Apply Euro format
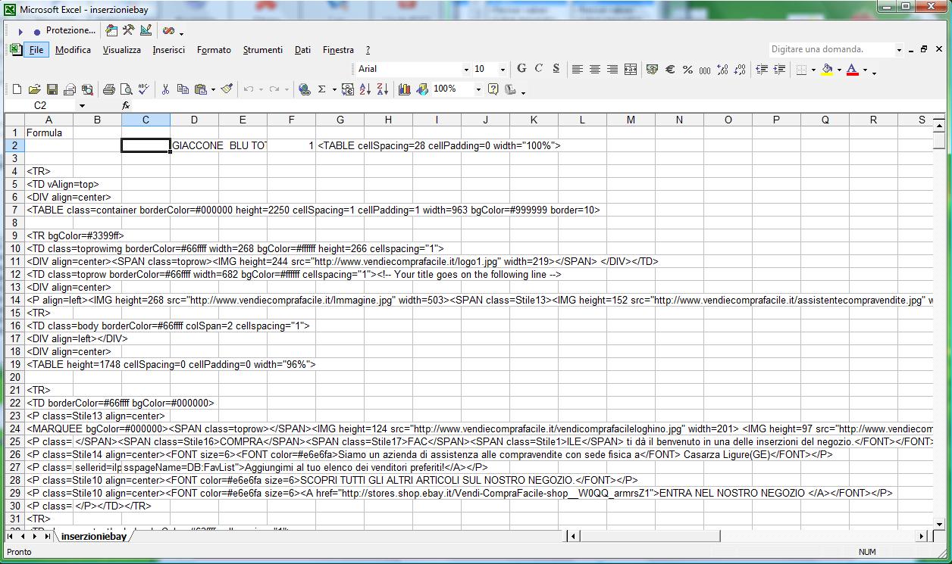 tap(670, 69)
